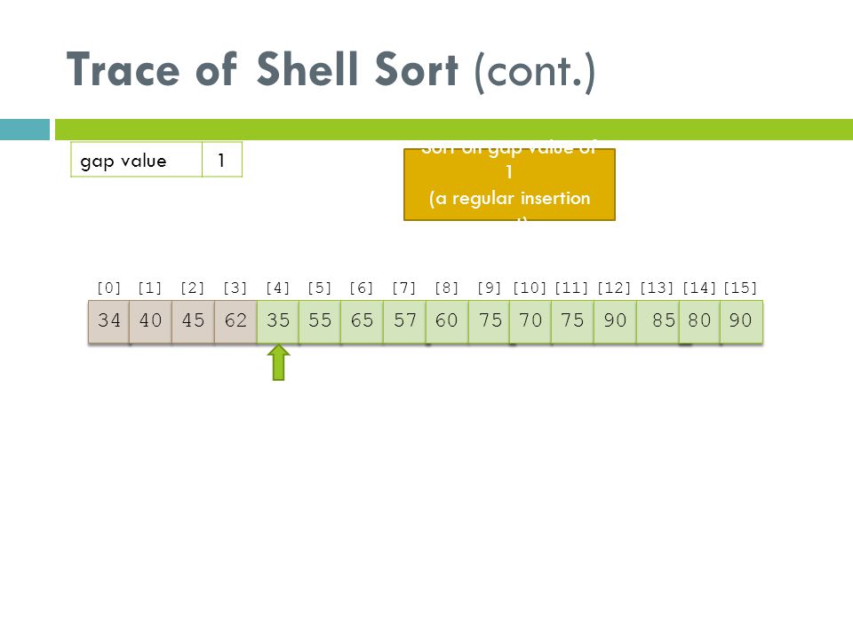Click the green cell containing 35
This screenshot has height=639, width=853.
point(278,321)
